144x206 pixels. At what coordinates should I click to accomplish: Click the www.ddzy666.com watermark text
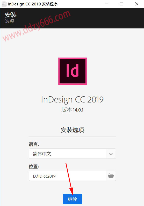click(x=37, y=26)
